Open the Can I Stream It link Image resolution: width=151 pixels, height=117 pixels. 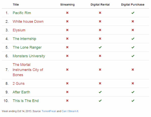coord(70,111)
